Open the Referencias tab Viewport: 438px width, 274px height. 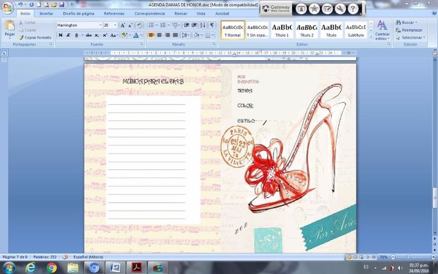(114, 13)
